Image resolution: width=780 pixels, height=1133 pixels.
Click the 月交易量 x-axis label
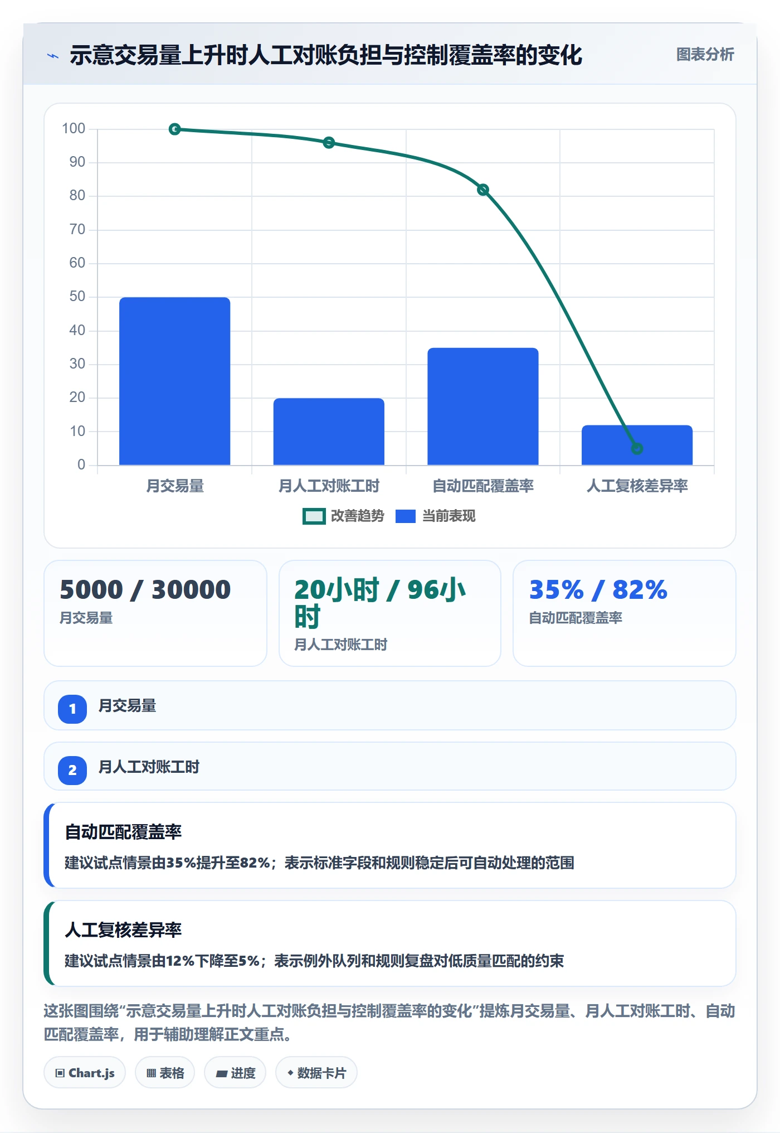(175, 486)
